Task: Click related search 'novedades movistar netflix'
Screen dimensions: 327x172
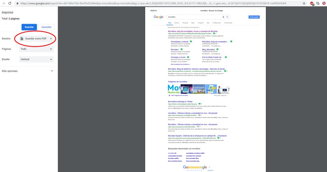Action: pos(195,153)
